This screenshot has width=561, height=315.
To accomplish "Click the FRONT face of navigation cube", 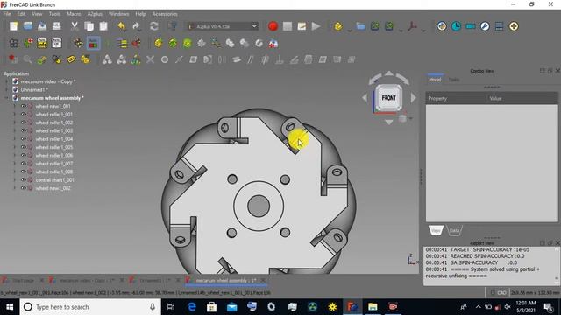I will click(x=389, y=97).
